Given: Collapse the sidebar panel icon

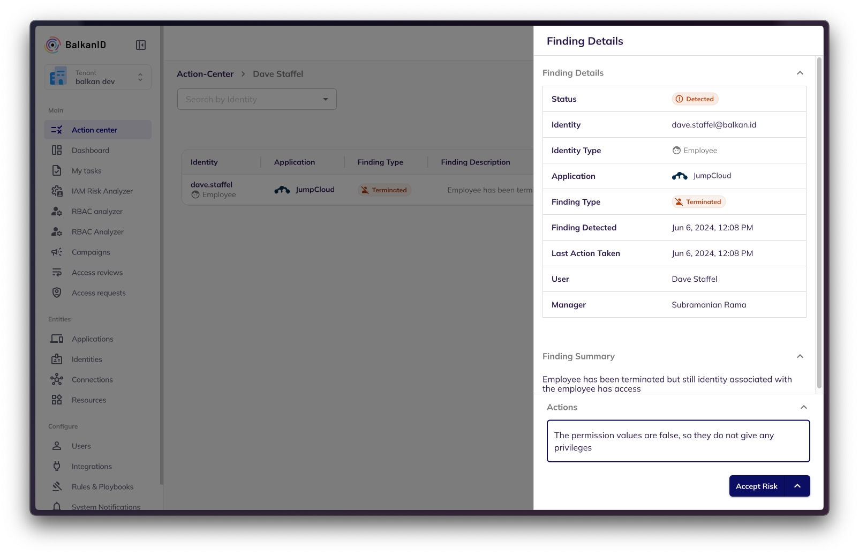Looking at the screenshot, I should (x=141, y=45).
